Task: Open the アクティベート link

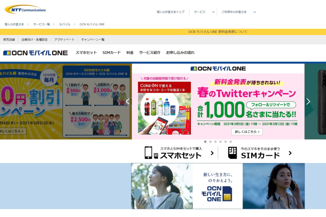Action: click(64, 39)
